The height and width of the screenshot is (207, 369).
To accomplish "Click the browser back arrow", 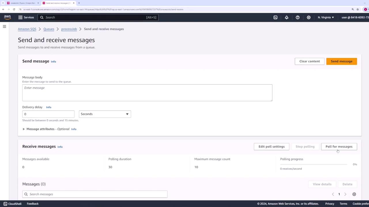I will click(3, 9).
